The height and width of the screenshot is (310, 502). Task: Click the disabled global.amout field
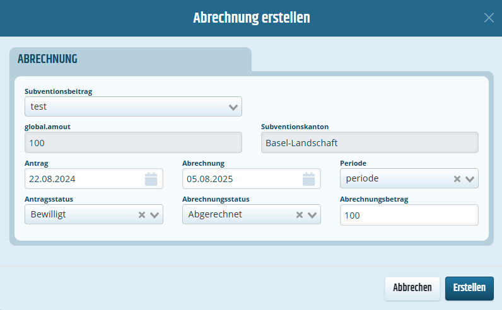pos(133,142)
